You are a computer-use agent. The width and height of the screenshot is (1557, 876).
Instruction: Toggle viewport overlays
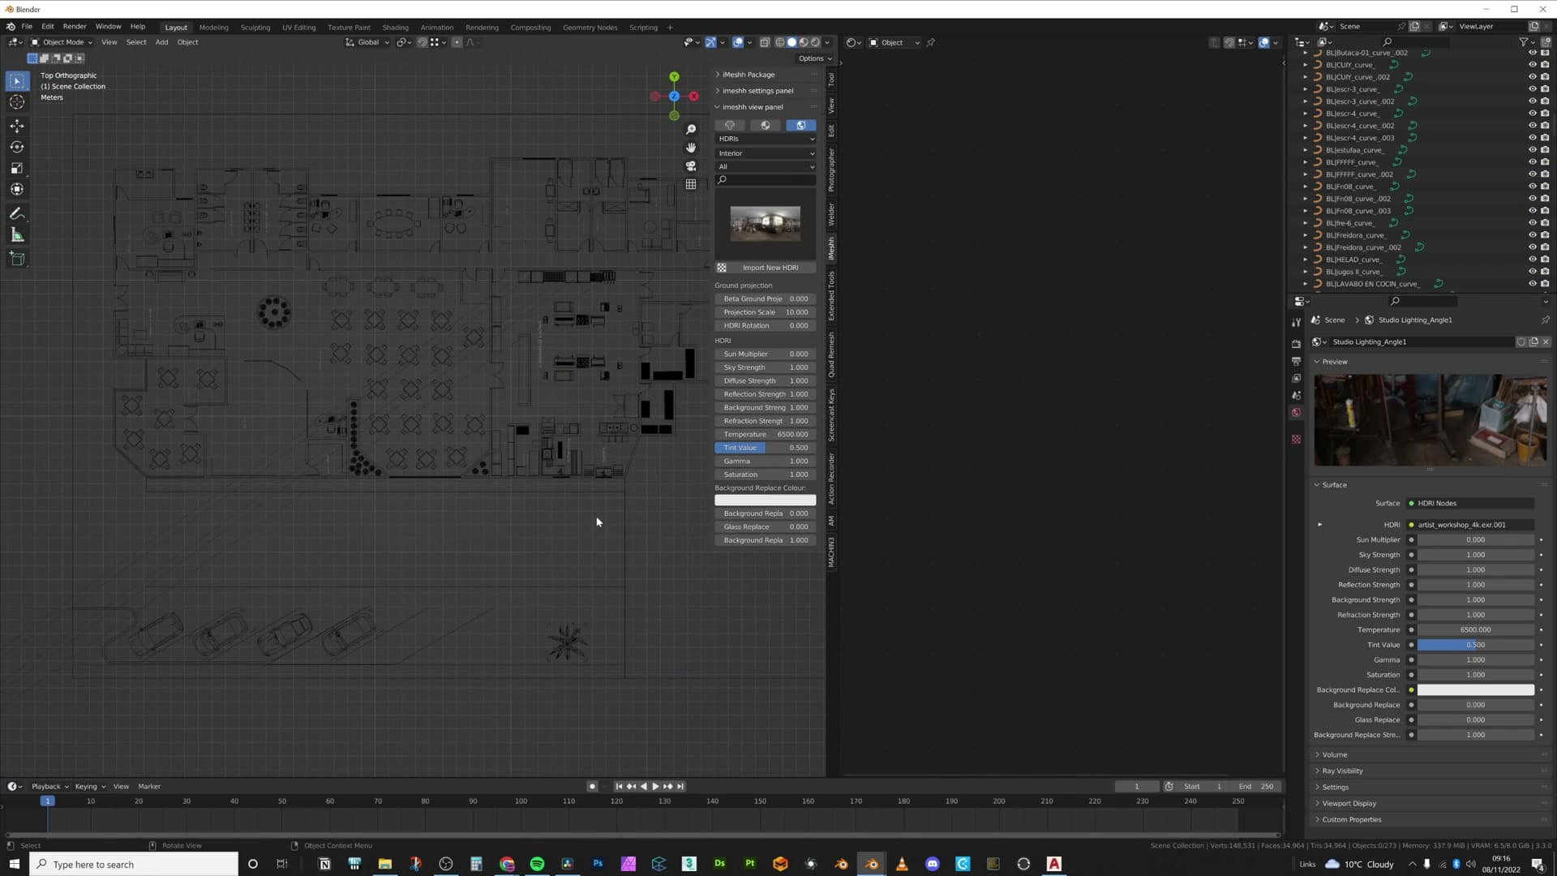tap(738, 43)
